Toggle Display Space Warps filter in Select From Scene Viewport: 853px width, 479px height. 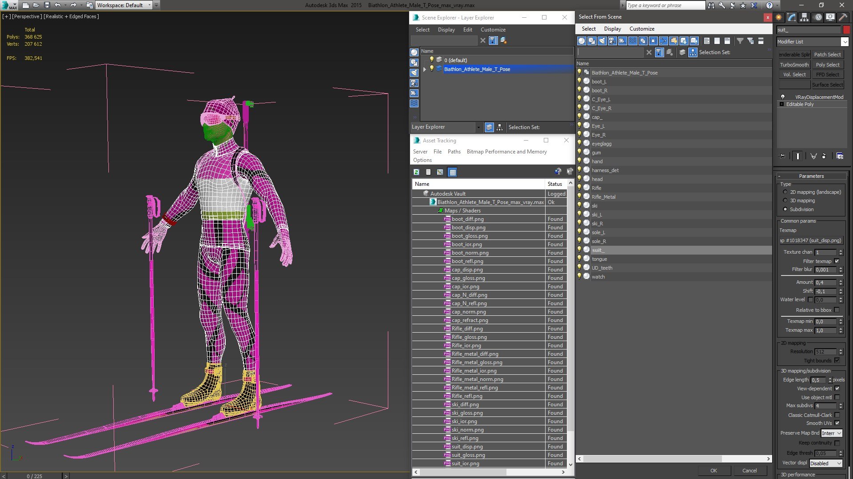(633, 41)
